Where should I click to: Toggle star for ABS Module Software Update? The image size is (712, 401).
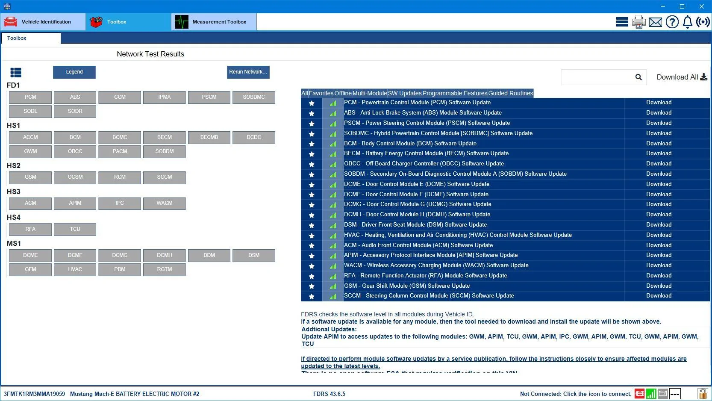click(312, 113)
